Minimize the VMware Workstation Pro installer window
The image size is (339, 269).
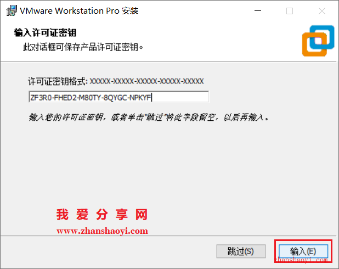pos(257,10)
